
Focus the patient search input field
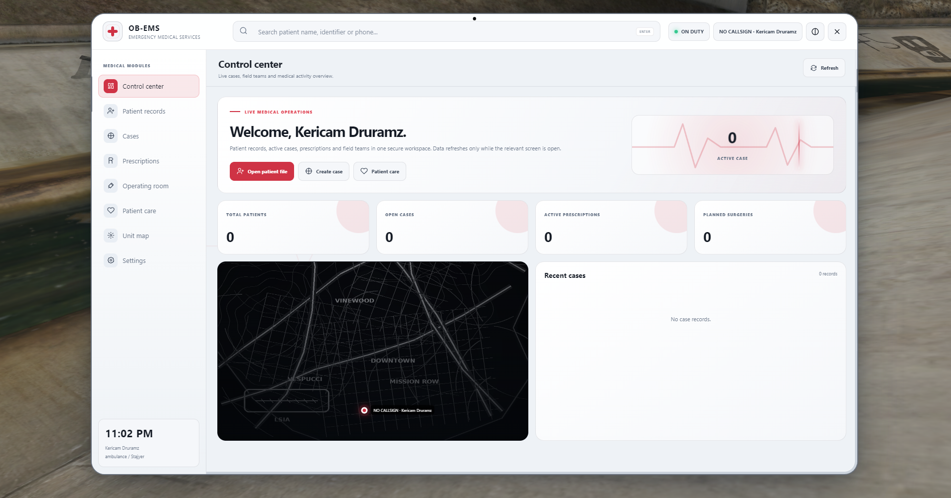click(x=446, y=31)
